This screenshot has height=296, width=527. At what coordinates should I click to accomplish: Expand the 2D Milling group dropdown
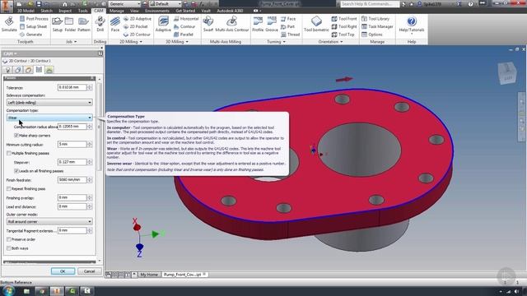[x=131, y=42]
